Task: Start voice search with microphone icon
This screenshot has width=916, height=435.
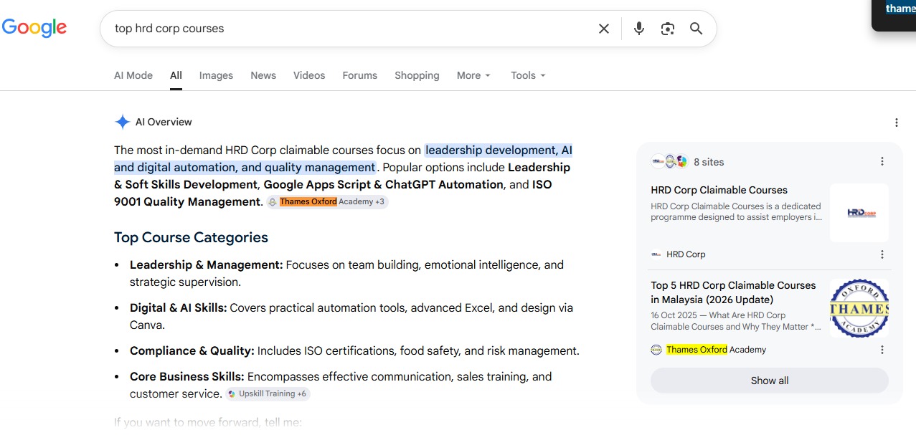Action: coord(639,29)
